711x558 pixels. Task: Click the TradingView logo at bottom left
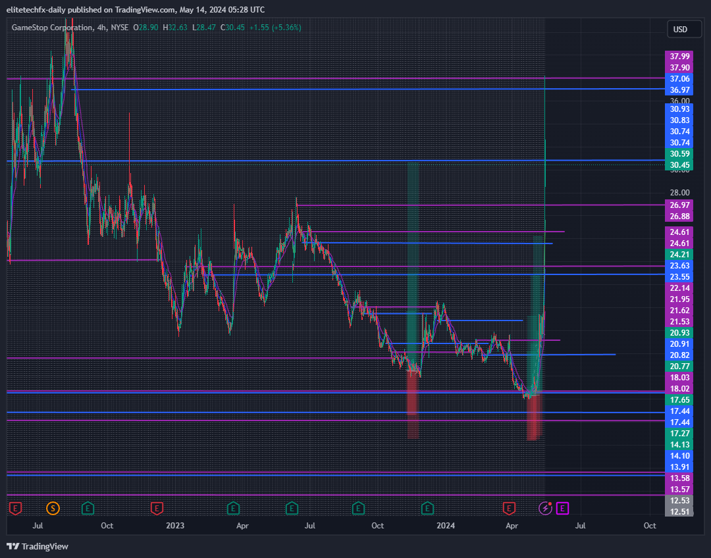pyautogui.click(x=37, y=546)
